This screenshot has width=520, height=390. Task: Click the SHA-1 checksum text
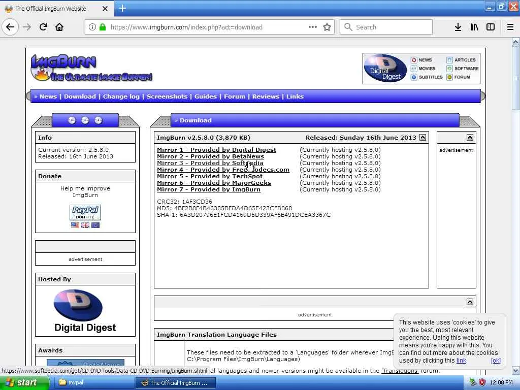pos(244,215)
